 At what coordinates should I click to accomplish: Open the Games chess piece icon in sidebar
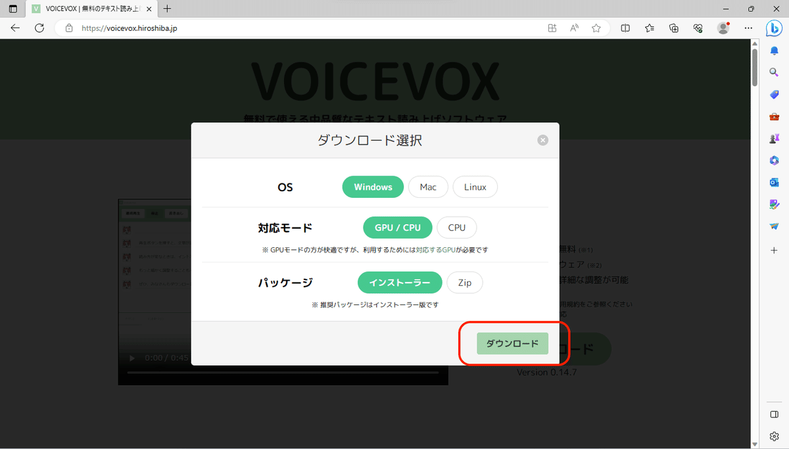(775, 139)
